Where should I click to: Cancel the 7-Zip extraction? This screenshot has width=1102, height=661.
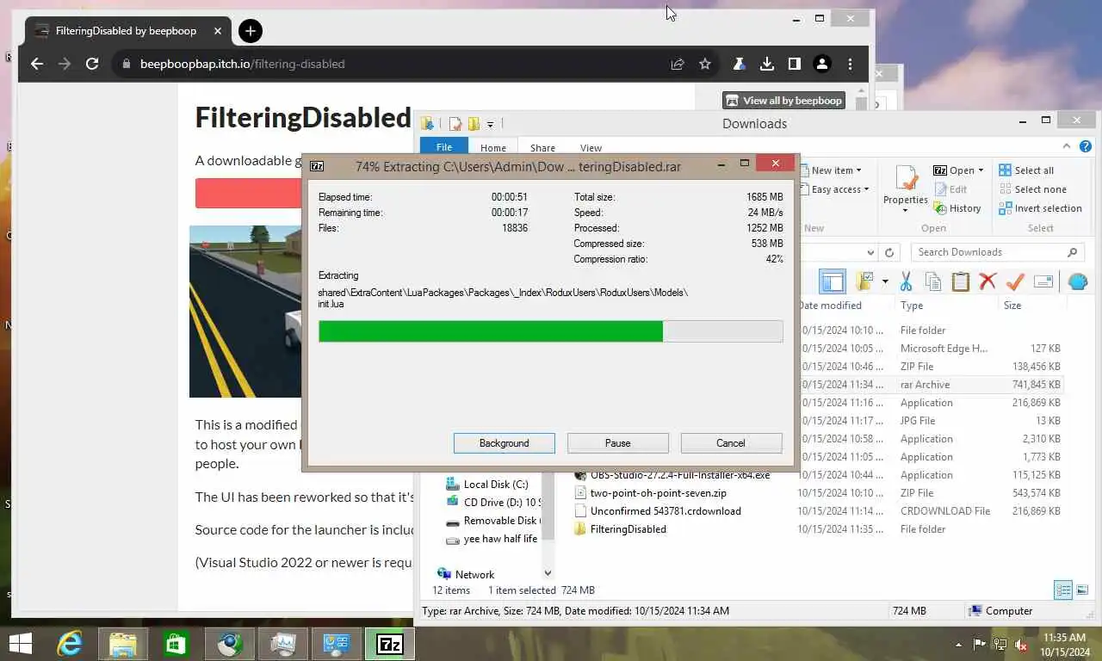(731, 443)
